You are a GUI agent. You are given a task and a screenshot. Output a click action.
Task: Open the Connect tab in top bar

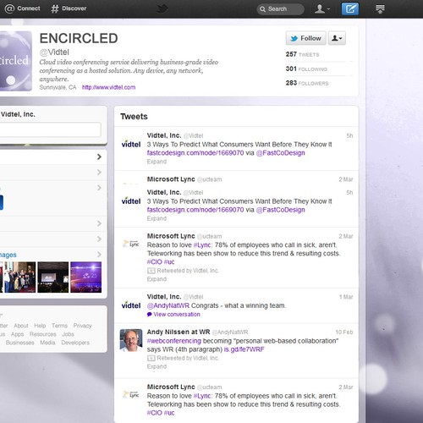(23, 8)
